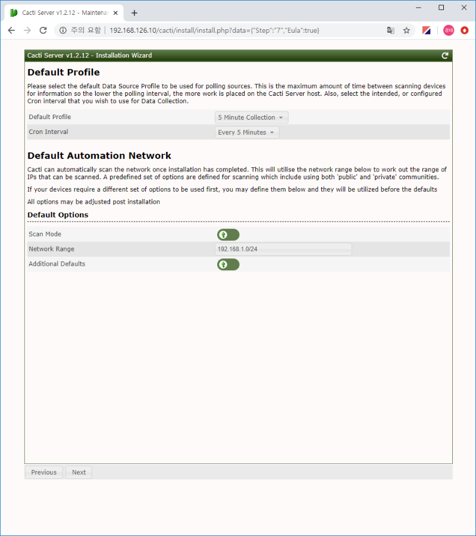Toggle the Additional Defaults switch

coord(228,264)
